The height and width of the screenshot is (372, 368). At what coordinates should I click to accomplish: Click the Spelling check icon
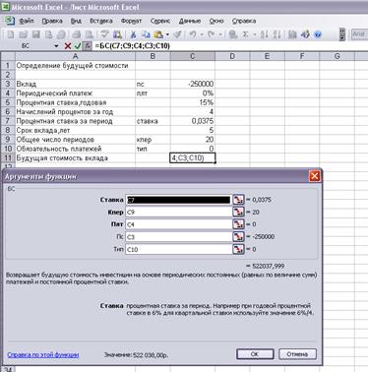tap(104, 34)
